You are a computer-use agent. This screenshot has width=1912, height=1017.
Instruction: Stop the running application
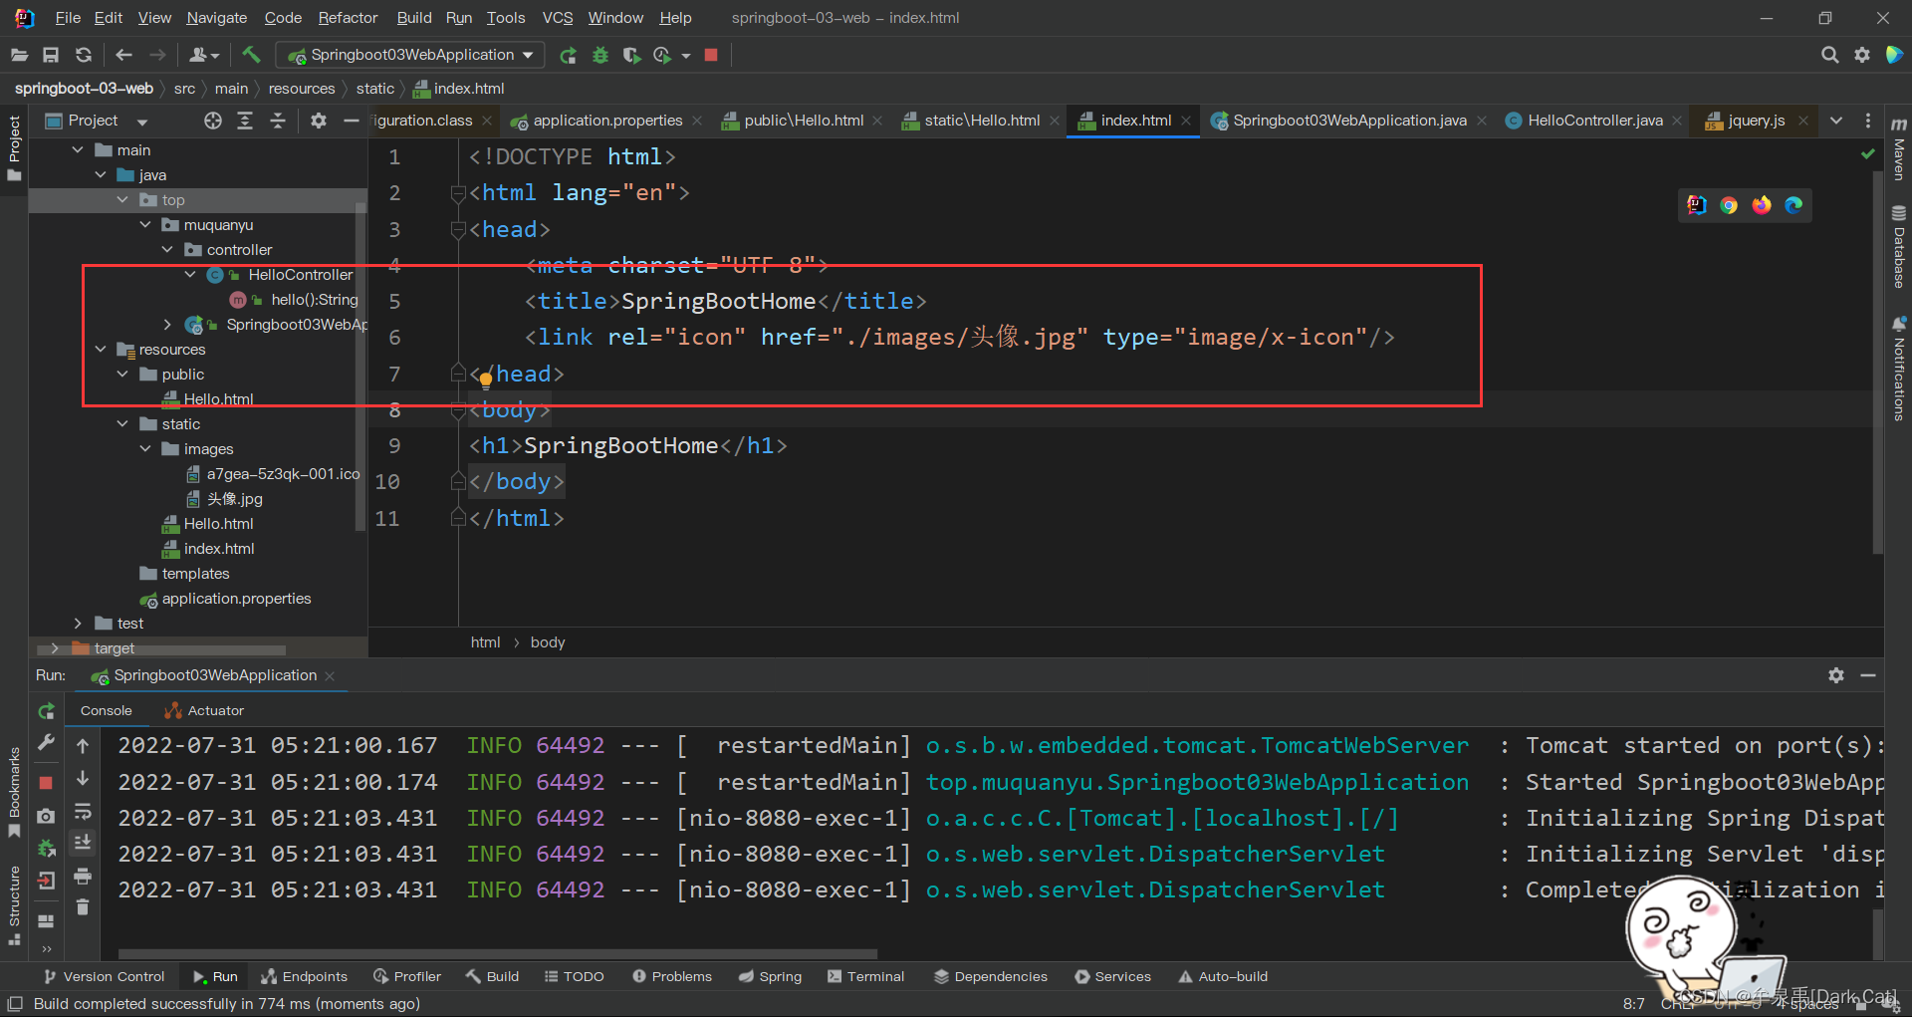coord(710,55)
